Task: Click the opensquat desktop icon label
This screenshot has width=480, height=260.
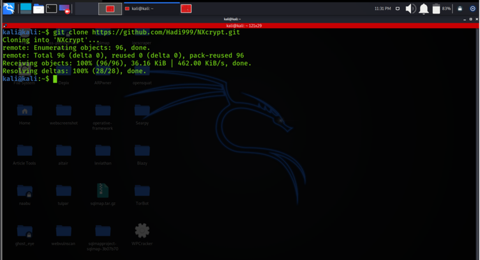Action: (x=142, y=83)
